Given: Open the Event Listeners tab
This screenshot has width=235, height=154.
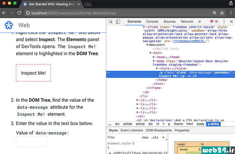Looking at the screenshot, I should click(132, 130).
